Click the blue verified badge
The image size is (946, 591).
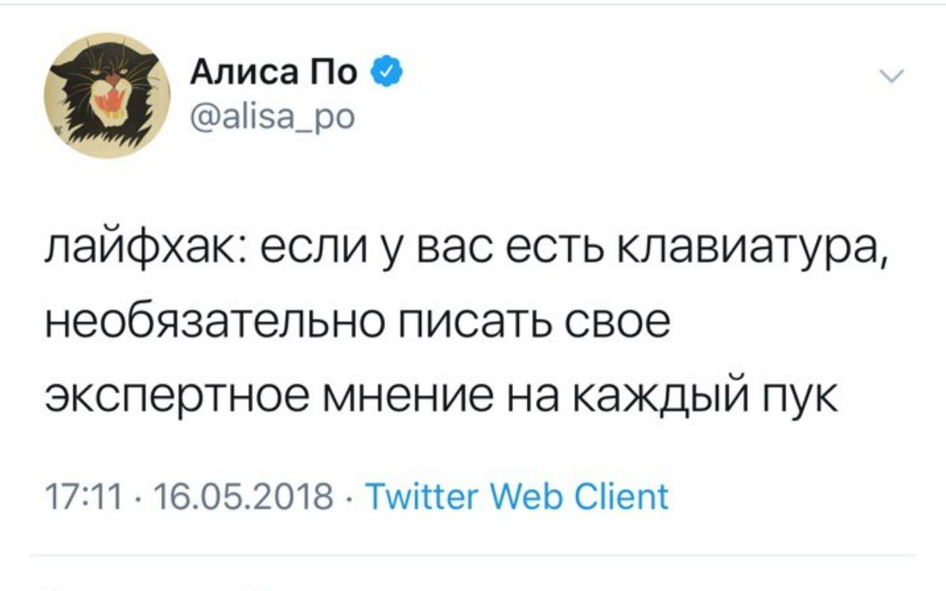389,72
